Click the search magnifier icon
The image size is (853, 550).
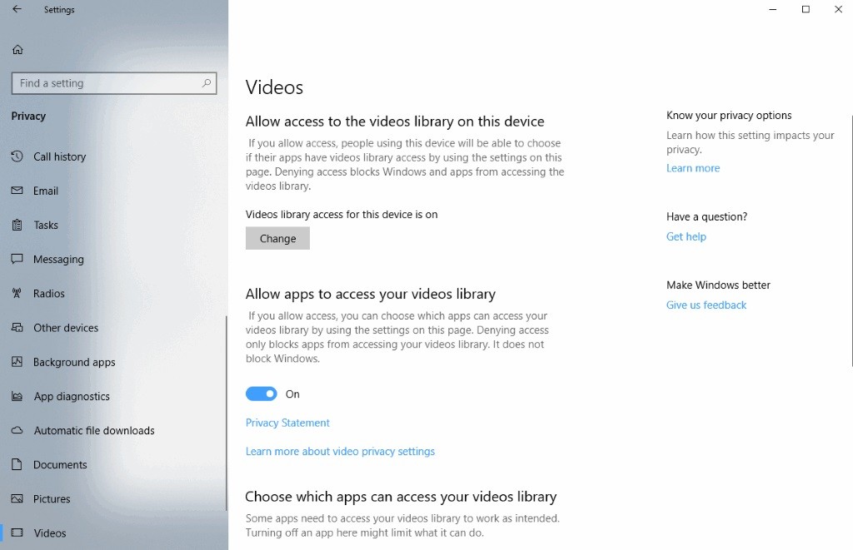click(x=207, y=83)
